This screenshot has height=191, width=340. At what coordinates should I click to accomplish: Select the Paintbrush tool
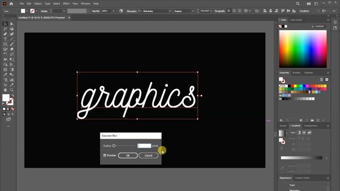pos(12,44)
